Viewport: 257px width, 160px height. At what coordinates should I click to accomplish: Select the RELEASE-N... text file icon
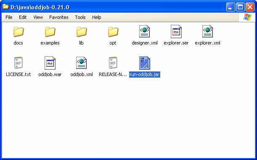[113, 63]
